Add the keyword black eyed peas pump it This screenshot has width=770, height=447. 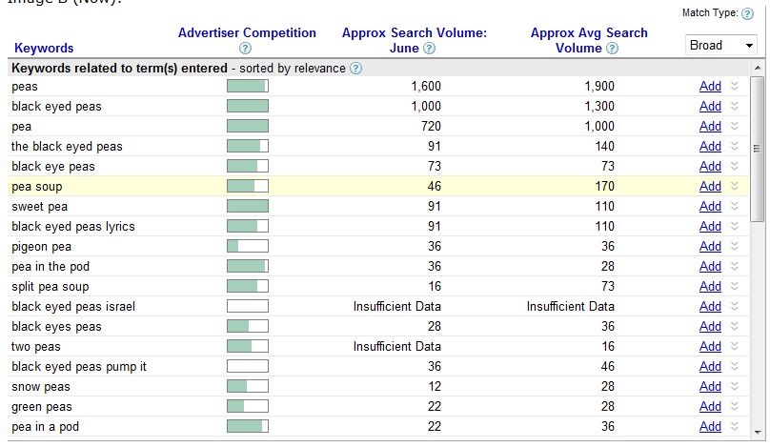[710, 366]
